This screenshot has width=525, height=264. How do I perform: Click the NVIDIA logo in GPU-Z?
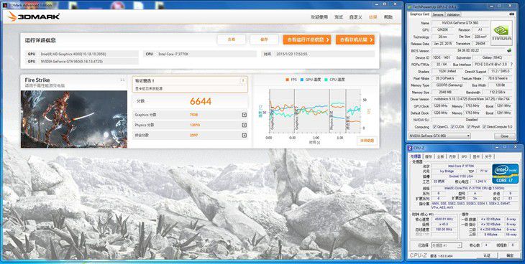point(501,33)
